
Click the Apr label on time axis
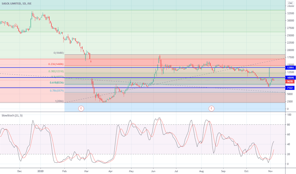tap(111, 171)
